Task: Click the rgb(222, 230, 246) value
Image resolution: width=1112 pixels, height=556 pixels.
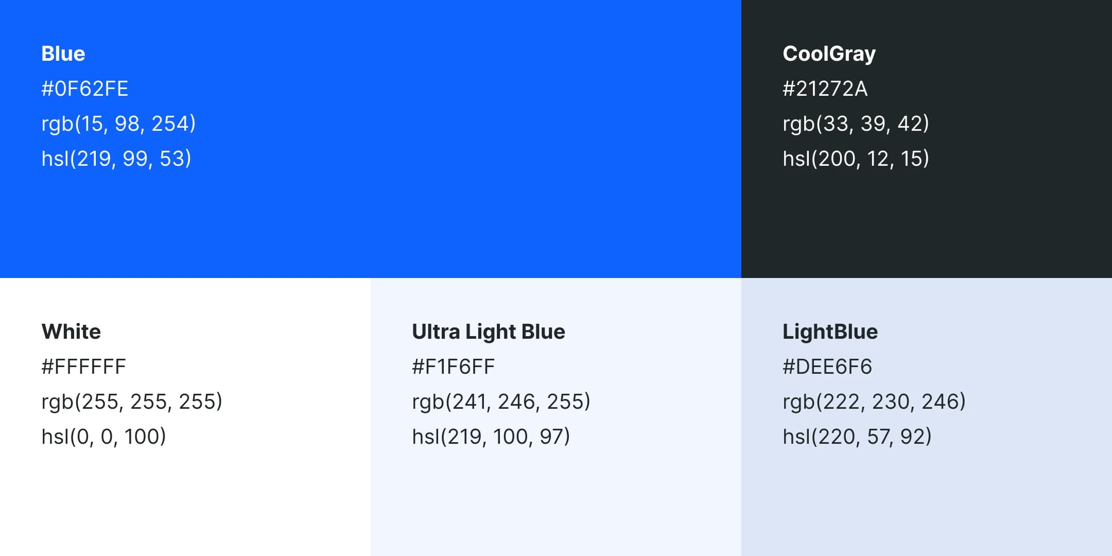Action: (x=874, y=402)
